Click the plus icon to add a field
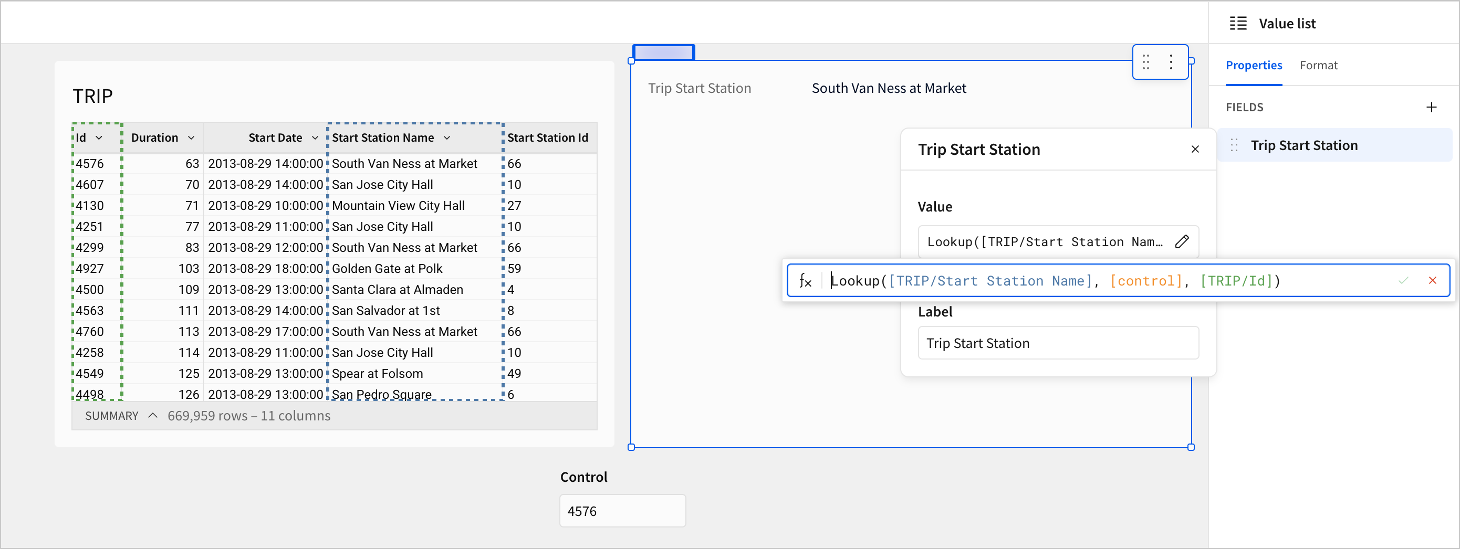1460x549 pixels. 1432,107
